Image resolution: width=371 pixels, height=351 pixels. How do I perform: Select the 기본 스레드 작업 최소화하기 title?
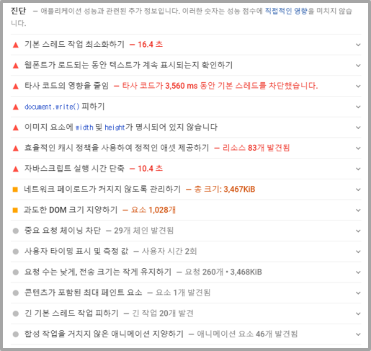[x=74, y=44]
